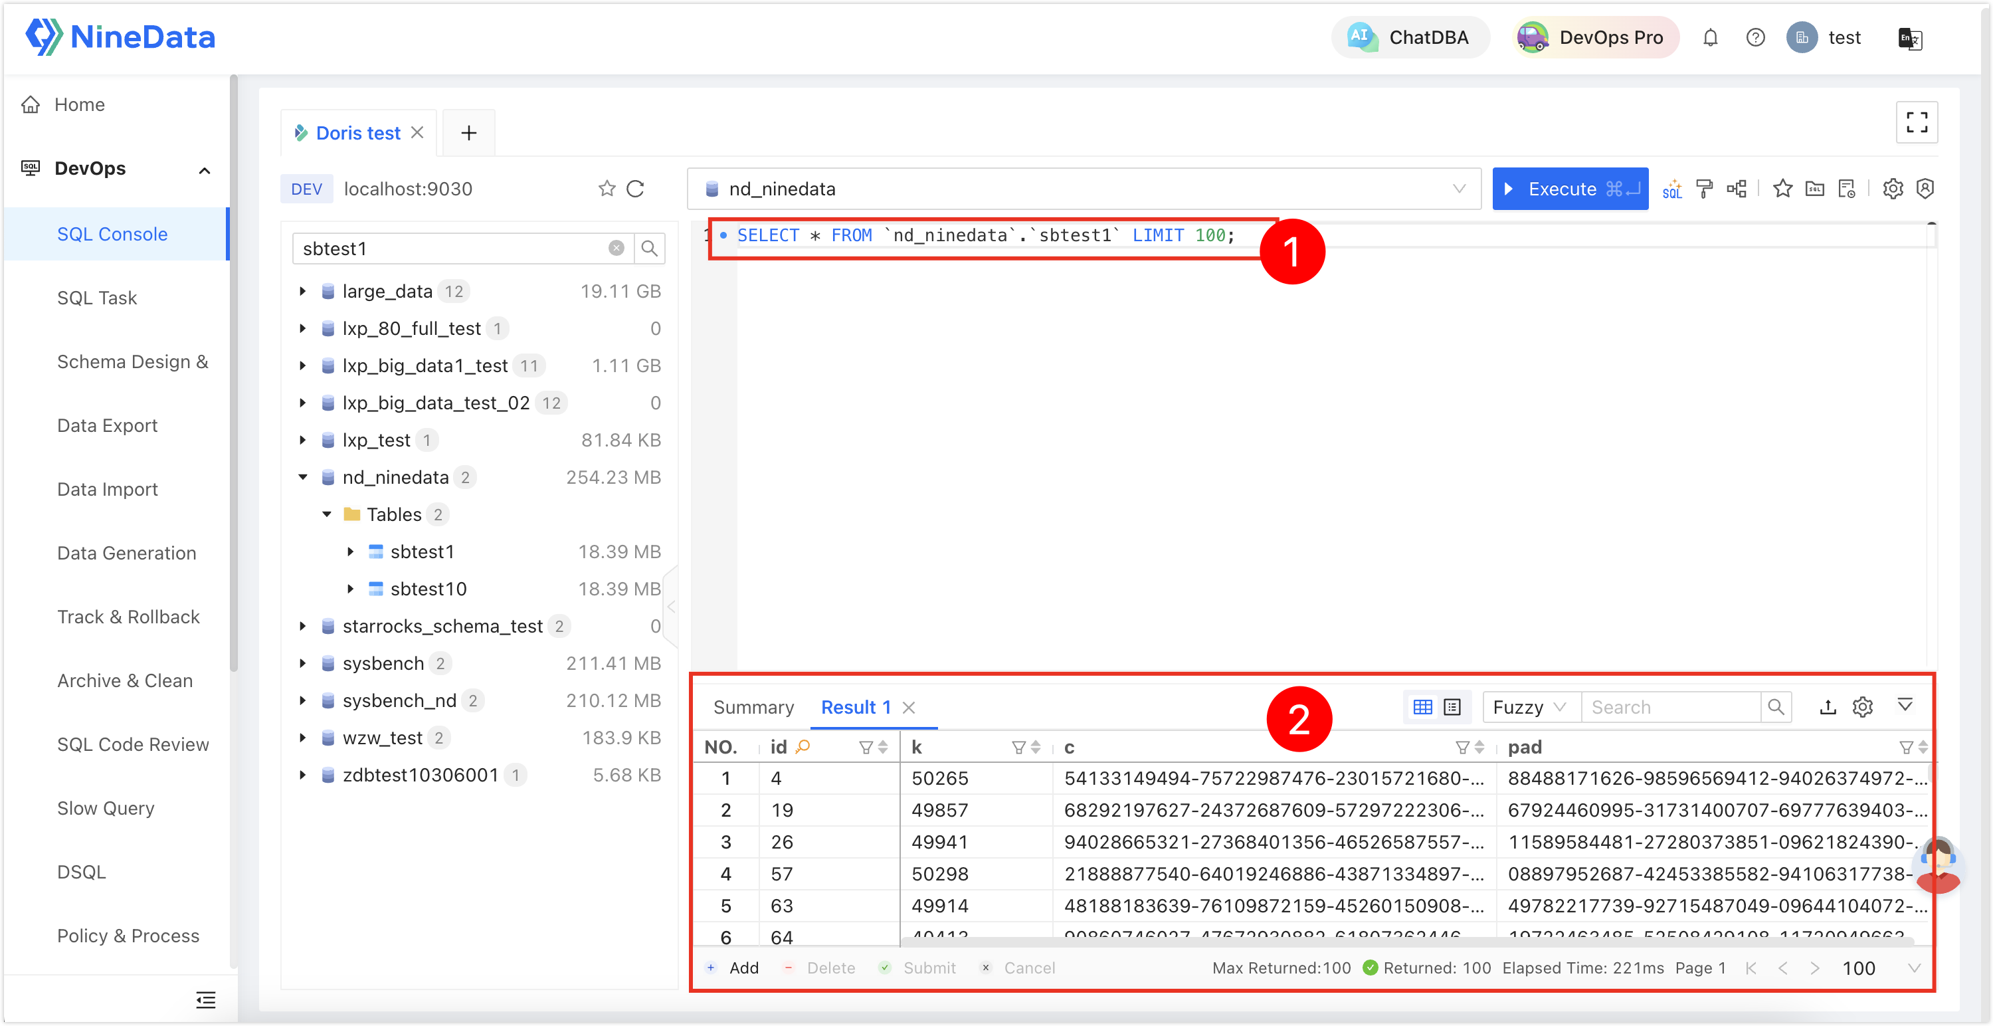Screen dimensions: 1993x1026
Task: Open the customer service avatar chat
Action: click(x=1937, y=865)
